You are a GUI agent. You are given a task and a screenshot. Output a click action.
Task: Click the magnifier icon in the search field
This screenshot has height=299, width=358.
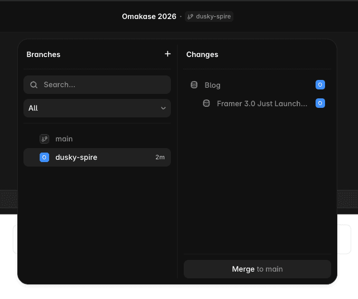tap(34, 85)
